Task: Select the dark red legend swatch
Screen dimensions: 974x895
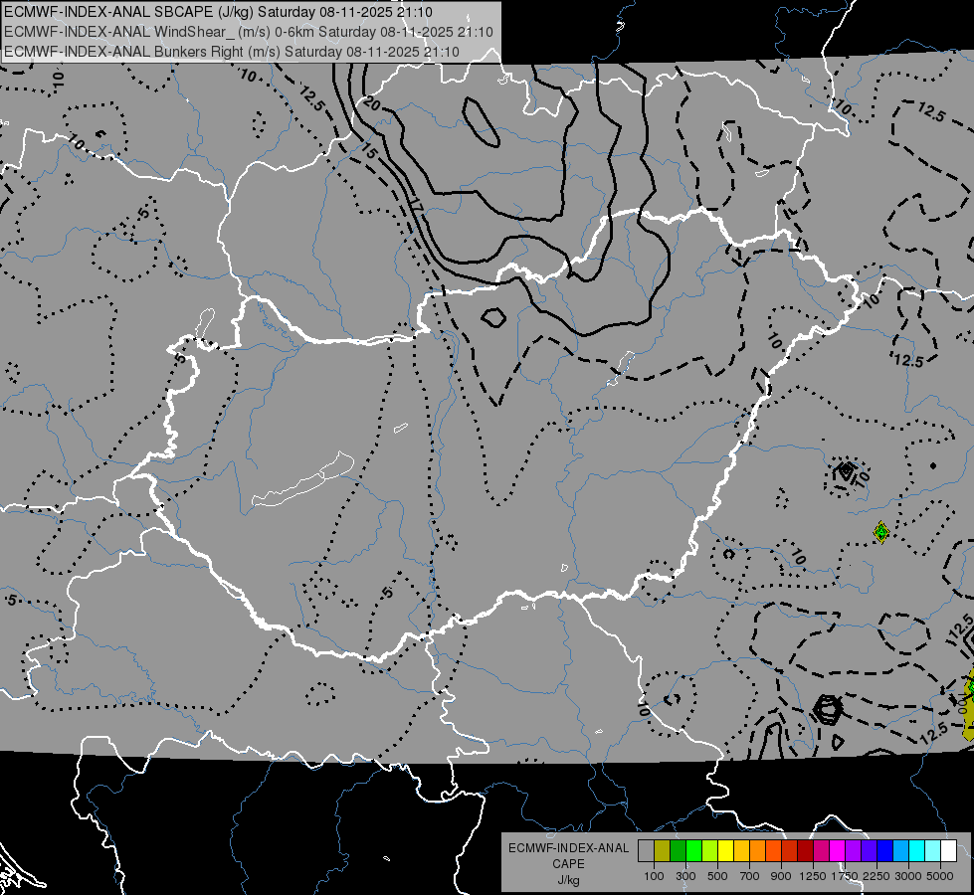Action: [x=805, y=851]
